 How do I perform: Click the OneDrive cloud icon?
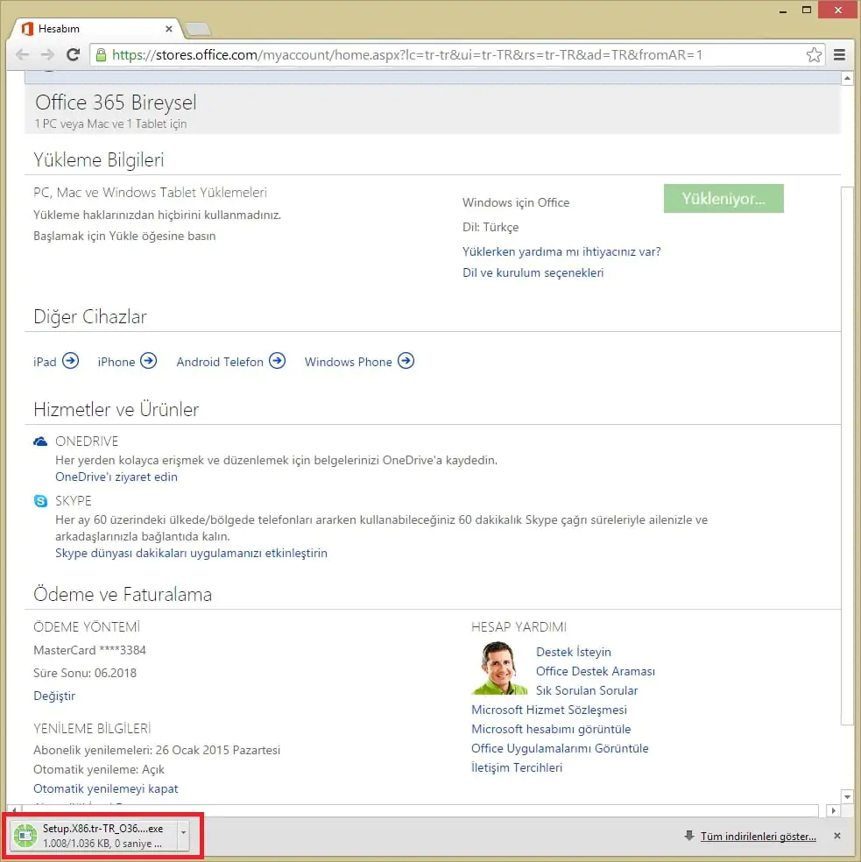click(x=40, y=442)
